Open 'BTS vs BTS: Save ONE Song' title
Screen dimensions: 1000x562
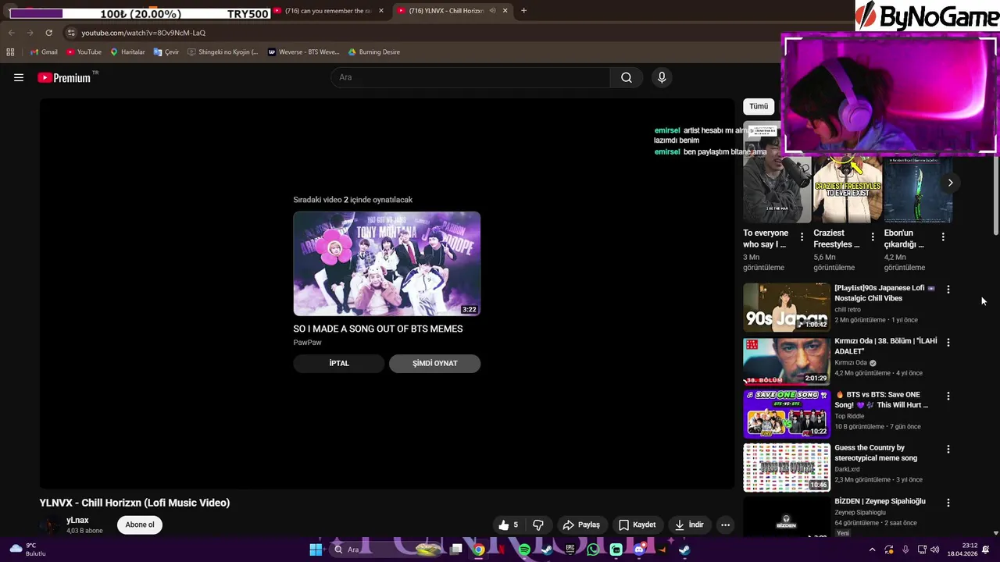881,400
